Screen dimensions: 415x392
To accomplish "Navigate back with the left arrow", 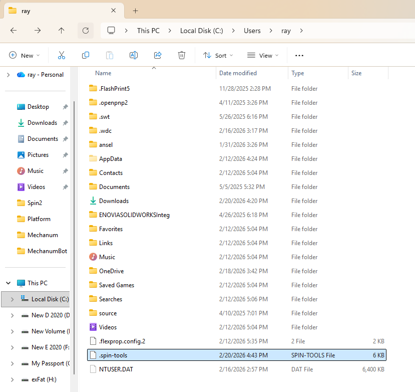I will (14, 31).
